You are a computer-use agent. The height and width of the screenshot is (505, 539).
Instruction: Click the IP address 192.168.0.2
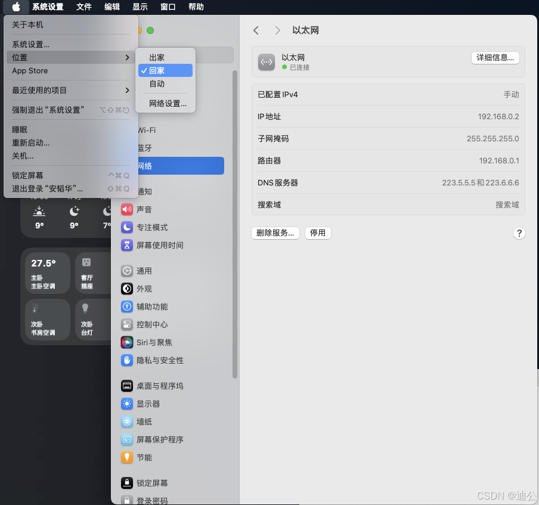(498, 116)
